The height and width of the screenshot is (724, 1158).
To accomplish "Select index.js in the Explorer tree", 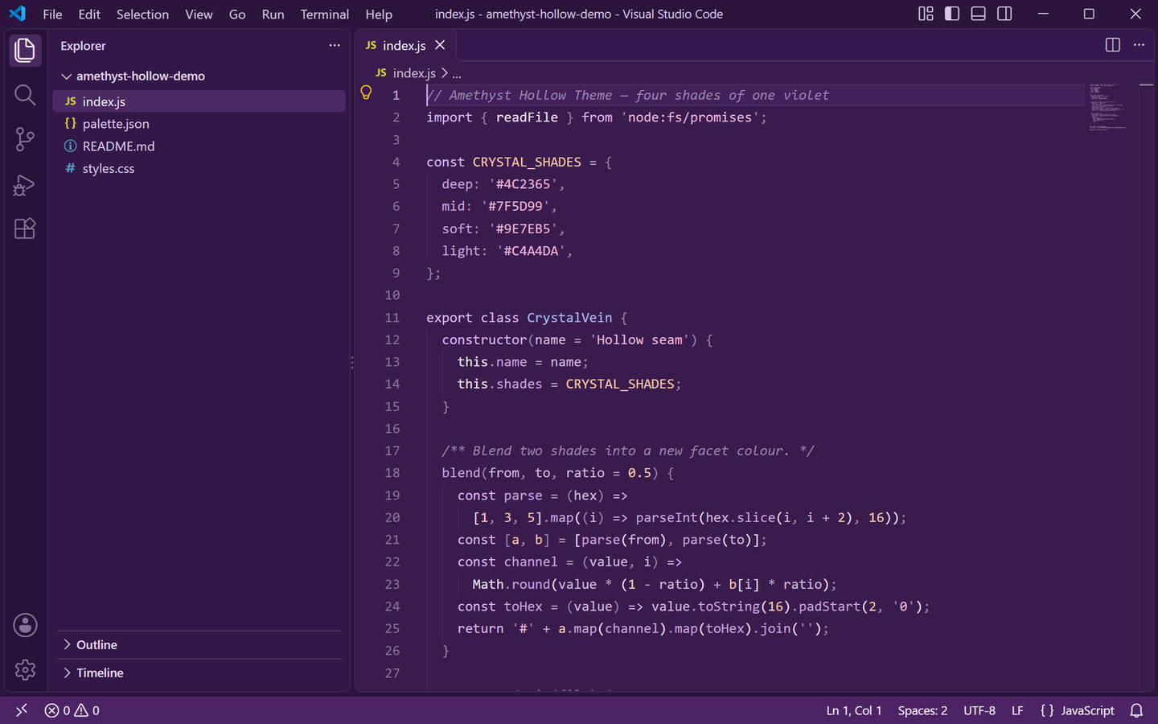I will (199, 101).
